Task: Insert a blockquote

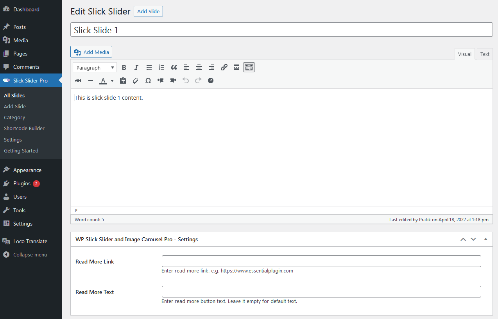Action: [174, 67]
